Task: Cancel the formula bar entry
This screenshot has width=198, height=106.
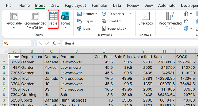Action: tap(40, 43)
